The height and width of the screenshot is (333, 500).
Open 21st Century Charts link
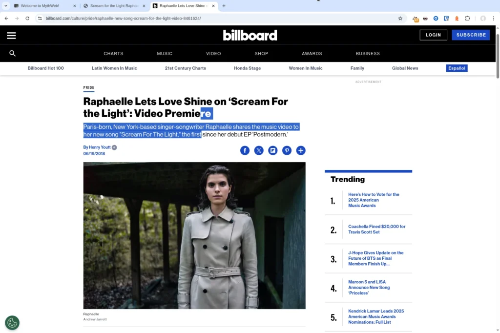tap(185, 68)
